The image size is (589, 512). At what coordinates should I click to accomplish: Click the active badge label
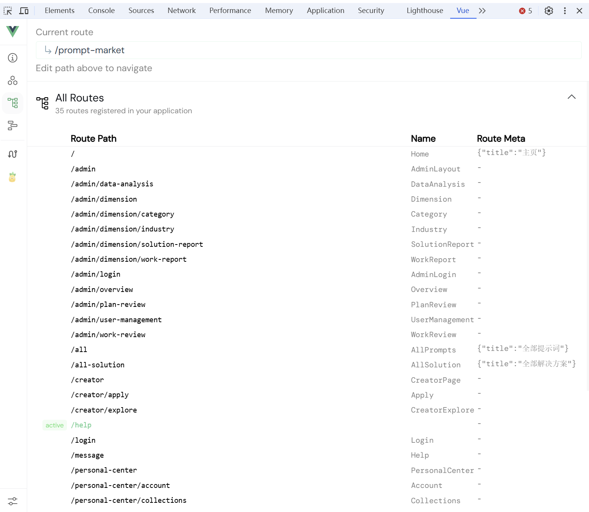click(55, 426)
